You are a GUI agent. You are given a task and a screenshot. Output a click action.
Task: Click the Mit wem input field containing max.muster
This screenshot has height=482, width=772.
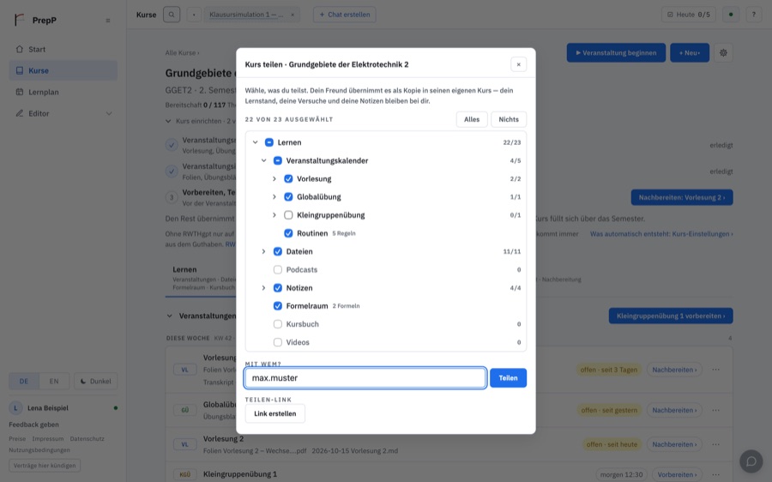365,378
